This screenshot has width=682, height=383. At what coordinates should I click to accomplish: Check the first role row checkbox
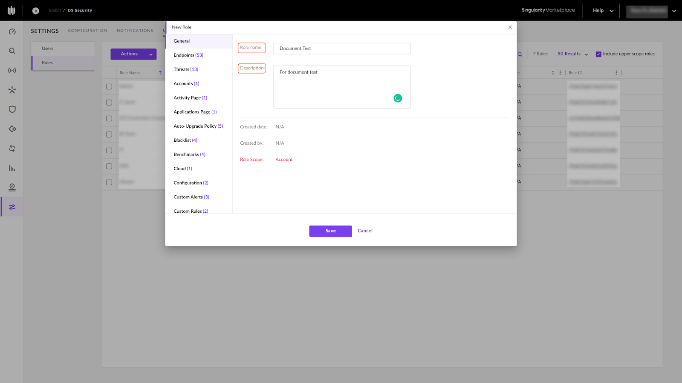coord(109,86)
